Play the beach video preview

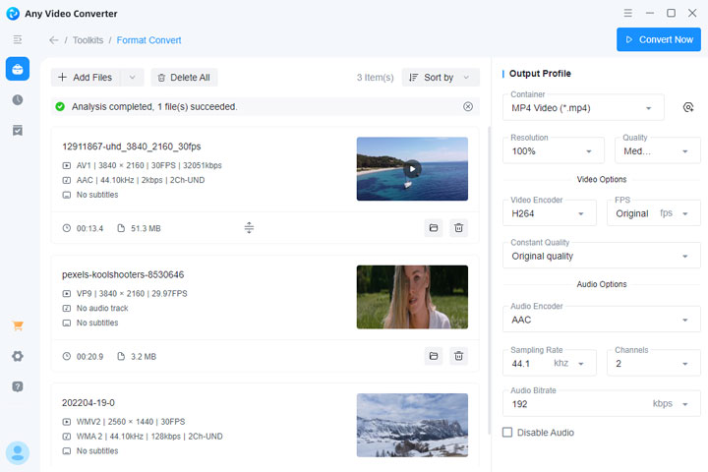(x=412, y=169)
